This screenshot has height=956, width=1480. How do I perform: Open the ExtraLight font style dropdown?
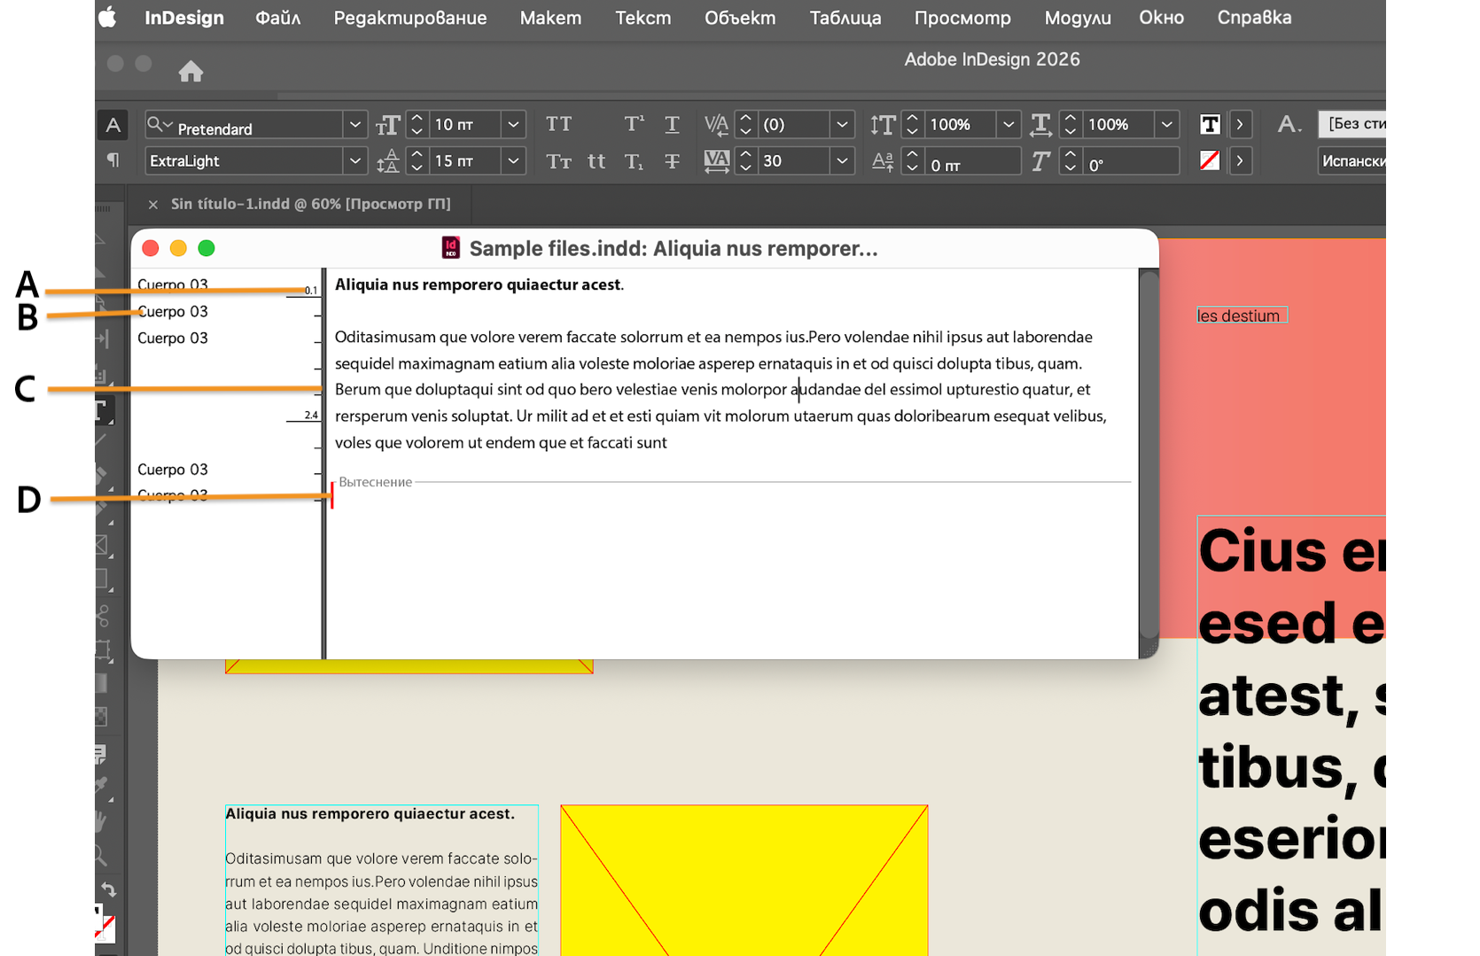354,161
